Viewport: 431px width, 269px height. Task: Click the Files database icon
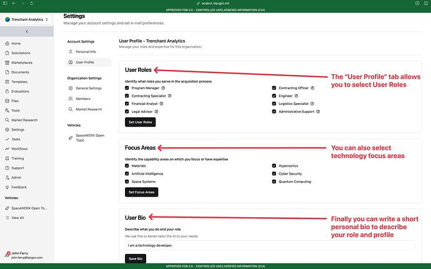pos(7,101)
